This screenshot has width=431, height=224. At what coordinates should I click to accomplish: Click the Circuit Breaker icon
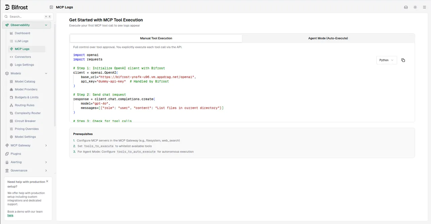tap(11, 121)
